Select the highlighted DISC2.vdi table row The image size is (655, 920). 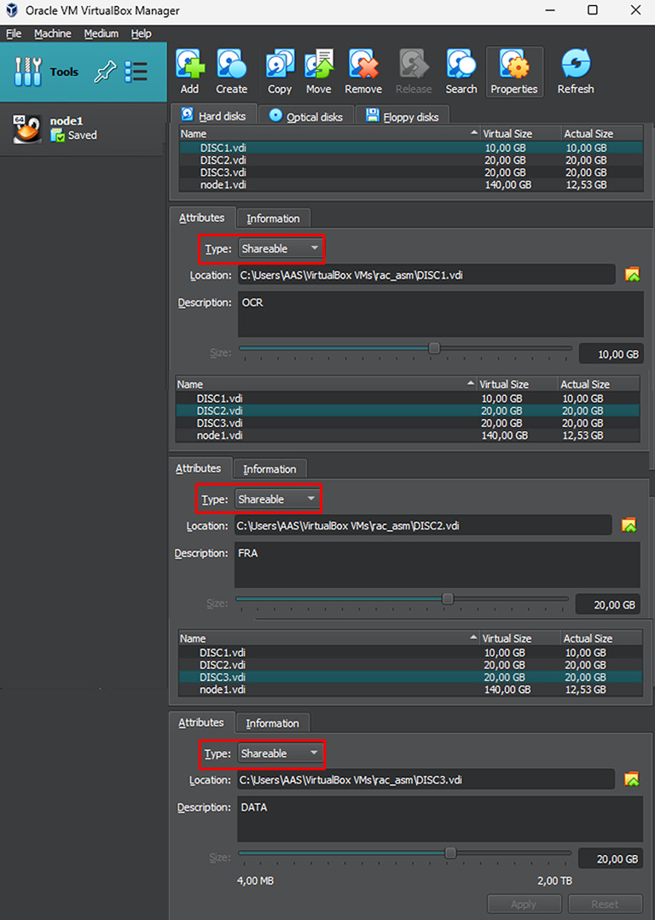pos(408,411)
